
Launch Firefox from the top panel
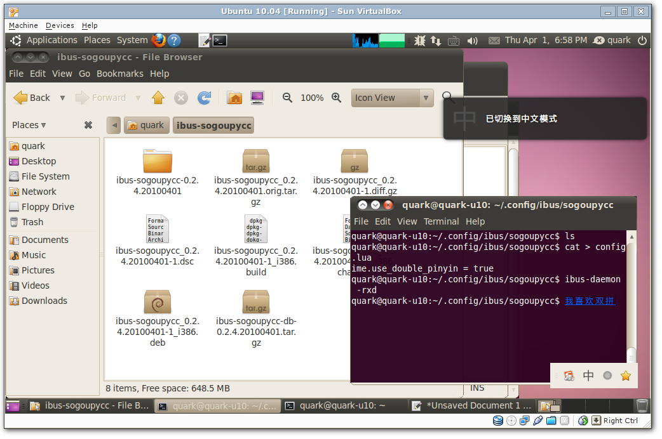(x=159, y=41)
